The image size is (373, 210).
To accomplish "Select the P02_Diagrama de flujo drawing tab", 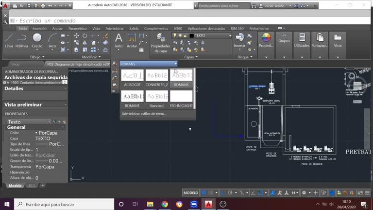I will [78, 64].
